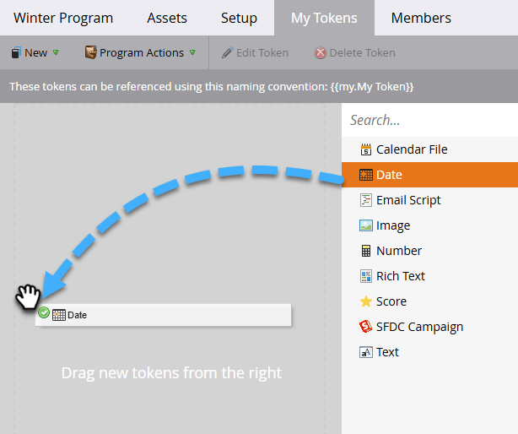Click the Program Actions dropdown arrow
Viewport: 518px width, 434px height.
[192, 52]
